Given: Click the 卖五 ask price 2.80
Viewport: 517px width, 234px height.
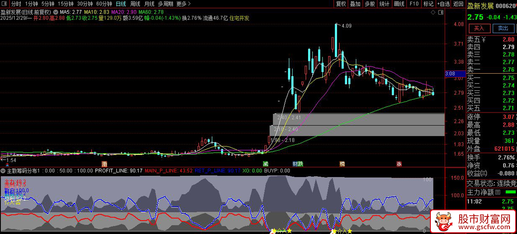Looking at the screenshot, I should pyautogui.click(x=508, y=40).
